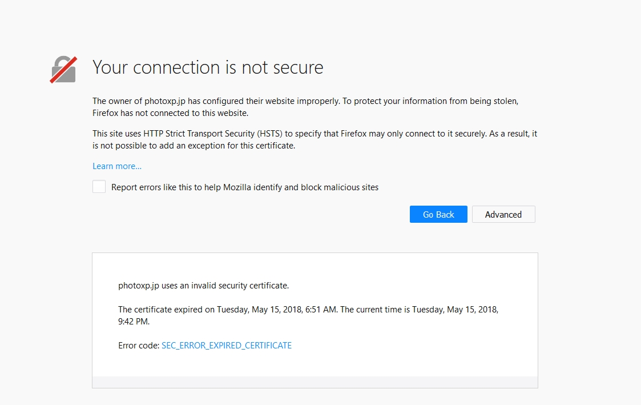Click the paragraph starting "The owner of photoxp.jp"
Screen dimensions: 641x405
[x=305, y=101]
